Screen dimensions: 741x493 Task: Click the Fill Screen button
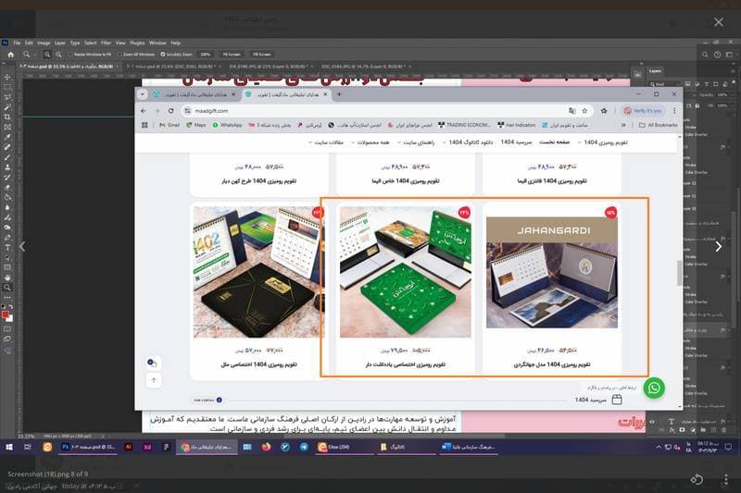coord(262,55)
